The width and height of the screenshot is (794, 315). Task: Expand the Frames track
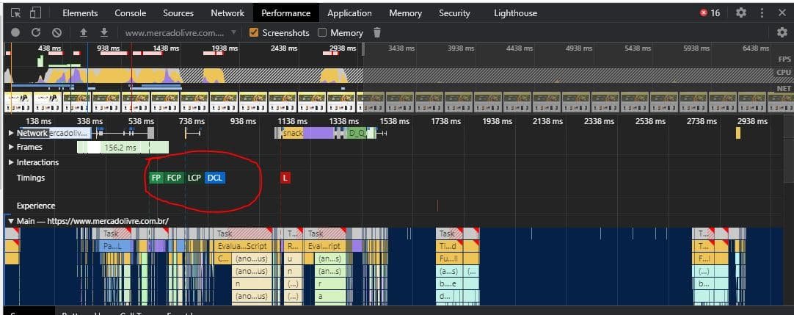(x=11, y=147)
